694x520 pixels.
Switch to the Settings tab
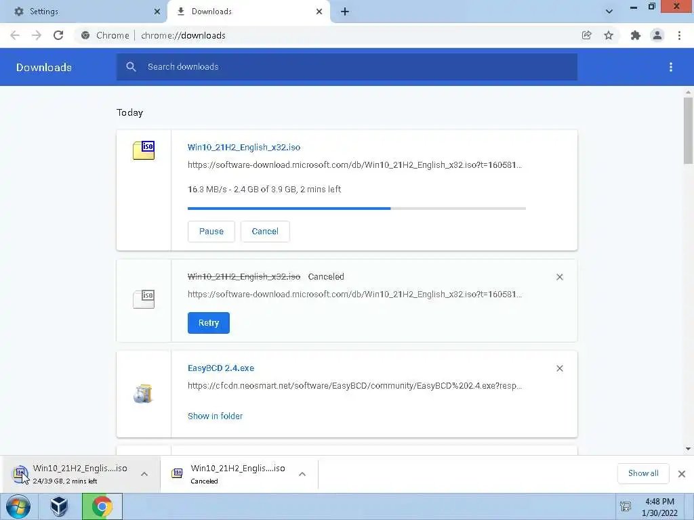[84, 12]
